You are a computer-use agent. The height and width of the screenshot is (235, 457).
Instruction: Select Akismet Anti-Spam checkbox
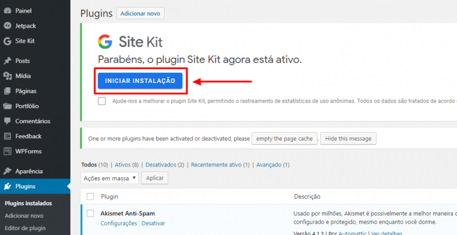click(90, 214)
